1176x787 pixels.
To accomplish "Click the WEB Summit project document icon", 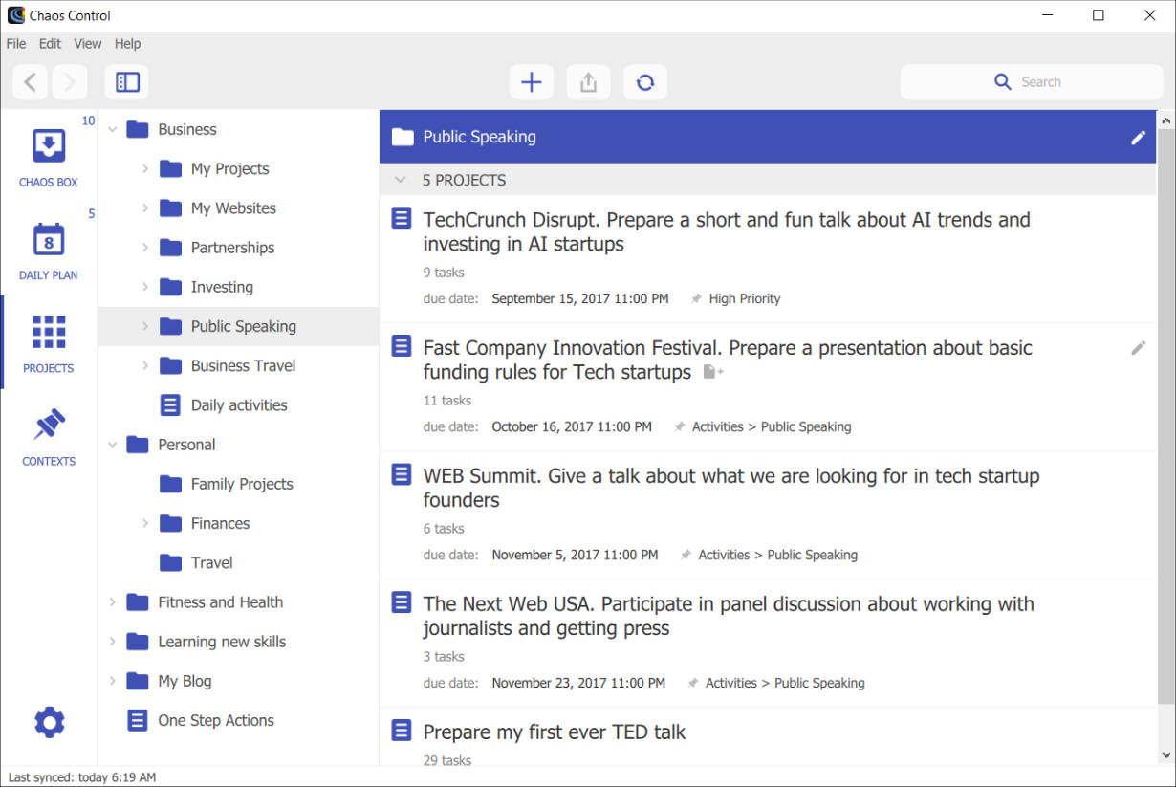I will 402,475.
